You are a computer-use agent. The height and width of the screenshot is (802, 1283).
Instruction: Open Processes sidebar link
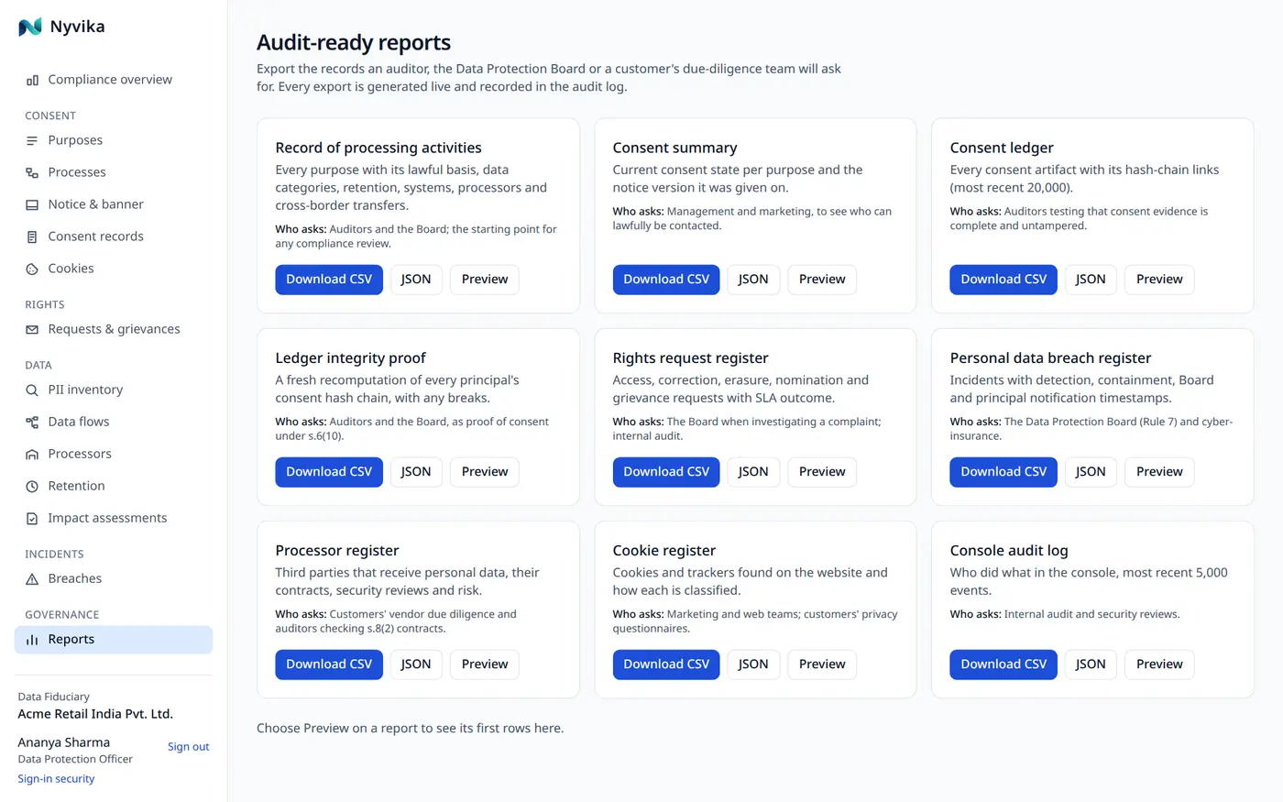114,172
